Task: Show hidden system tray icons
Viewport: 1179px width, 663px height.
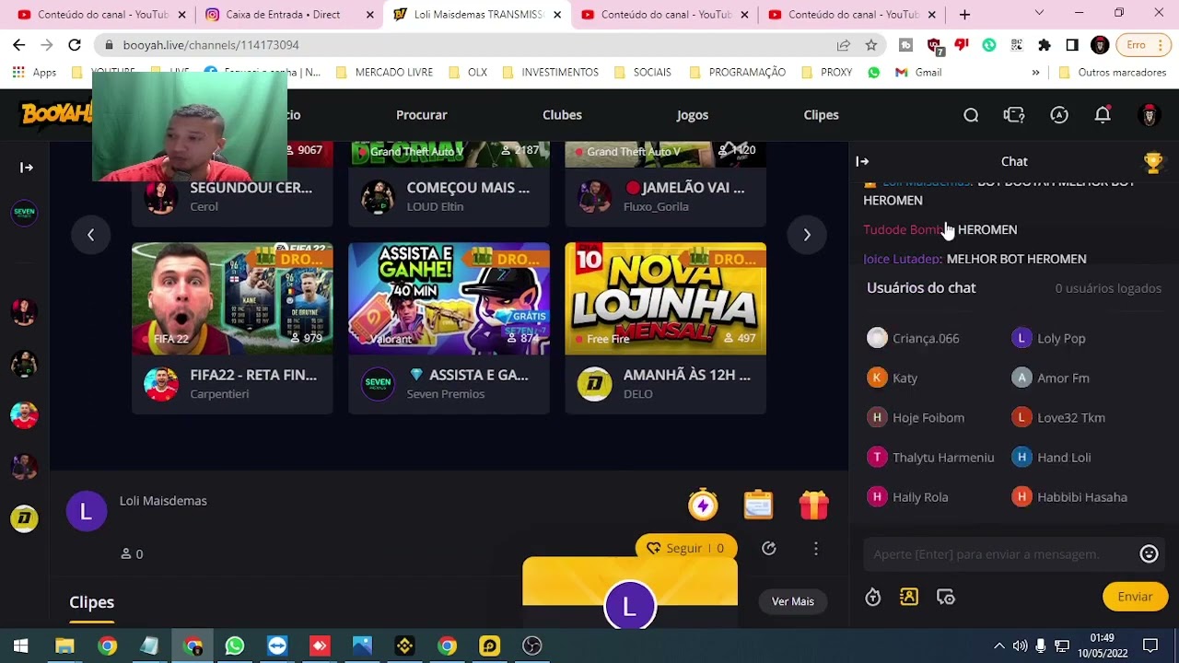Action: click(x=998, y=646)
